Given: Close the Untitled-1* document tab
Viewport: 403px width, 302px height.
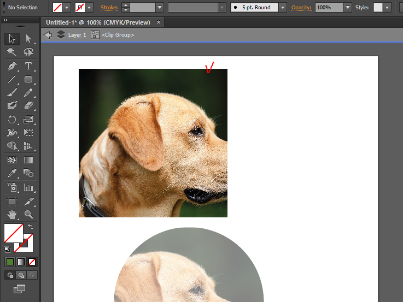Looking at the screenshot, I should point(159,22).
